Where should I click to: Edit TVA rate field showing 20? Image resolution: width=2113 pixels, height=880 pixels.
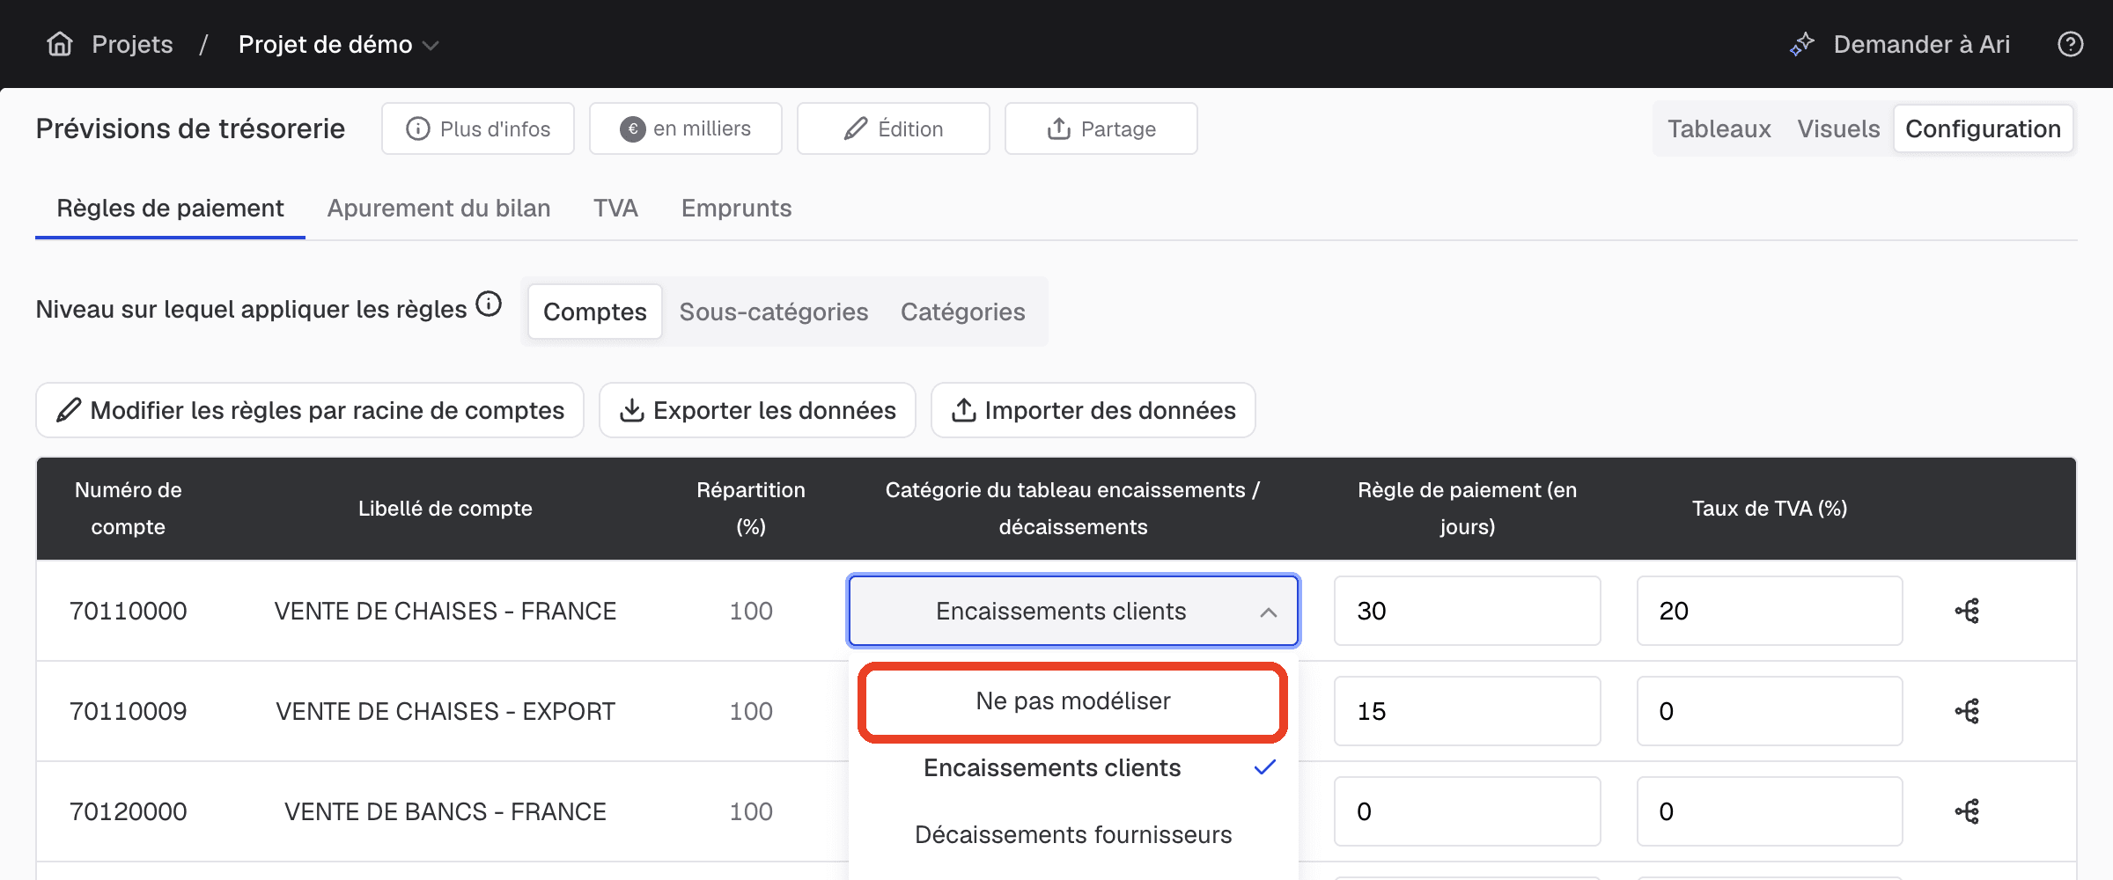(x=1770, y=611)
